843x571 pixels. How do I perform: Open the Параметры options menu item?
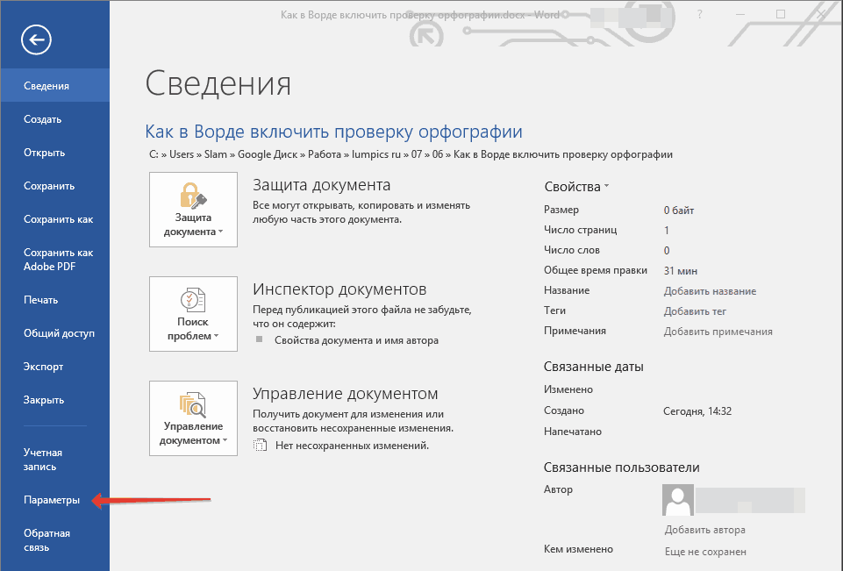52,500
